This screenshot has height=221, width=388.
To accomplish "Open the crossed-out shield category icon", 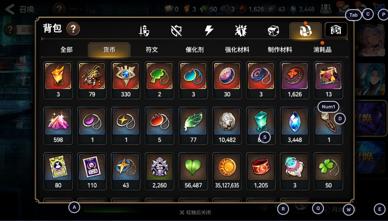I will click(x=176, y=31).
